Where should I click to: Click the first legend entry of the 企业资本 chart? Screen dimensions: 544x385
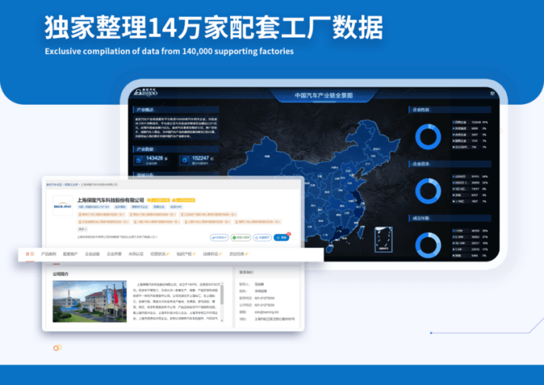pyautogui.click(x=470, y=177)
